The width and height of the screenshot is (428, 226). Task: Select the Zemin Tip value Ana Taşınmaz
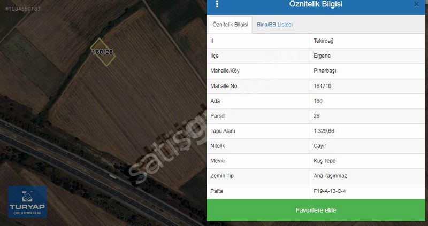click(x=330, y=176)
